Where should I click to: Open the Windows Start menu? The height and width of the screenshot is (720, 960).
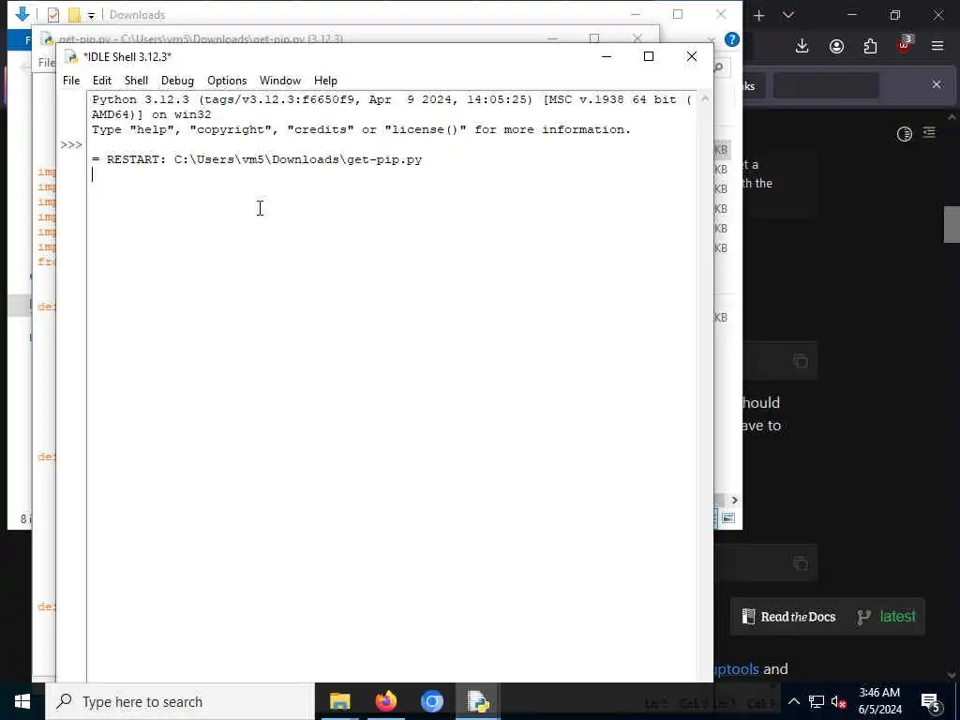22,701
